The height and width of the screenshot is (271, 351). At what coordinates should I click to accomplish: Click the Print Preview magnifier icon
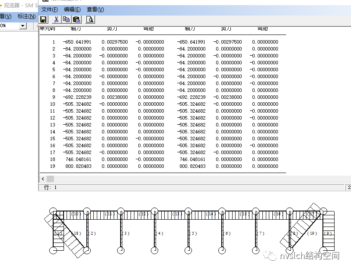(90, 19)
